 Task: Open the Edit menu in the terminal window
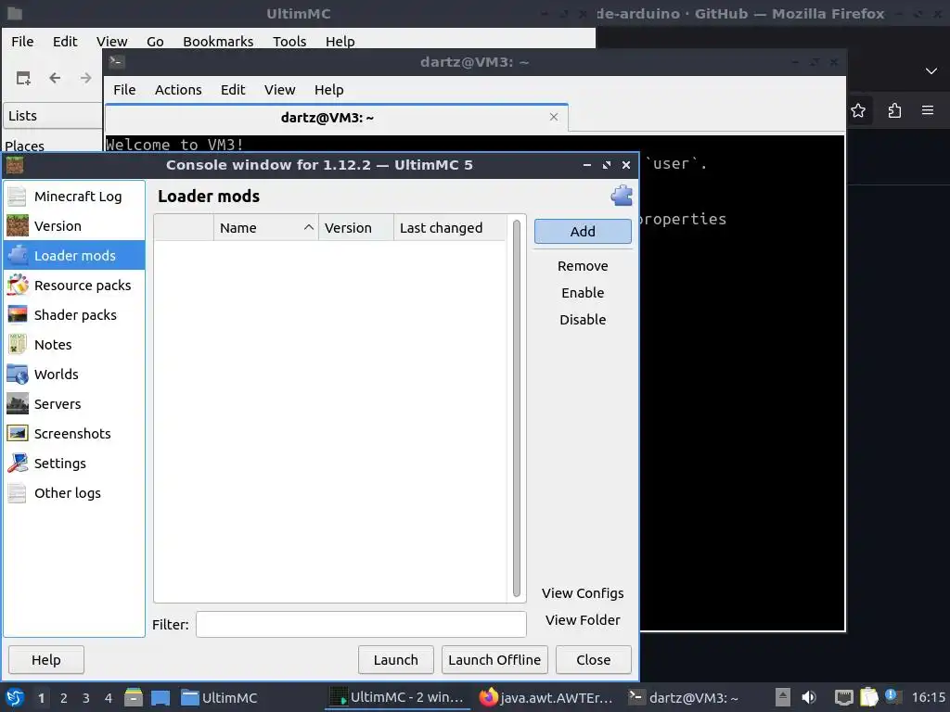click(x=233, y=90)
